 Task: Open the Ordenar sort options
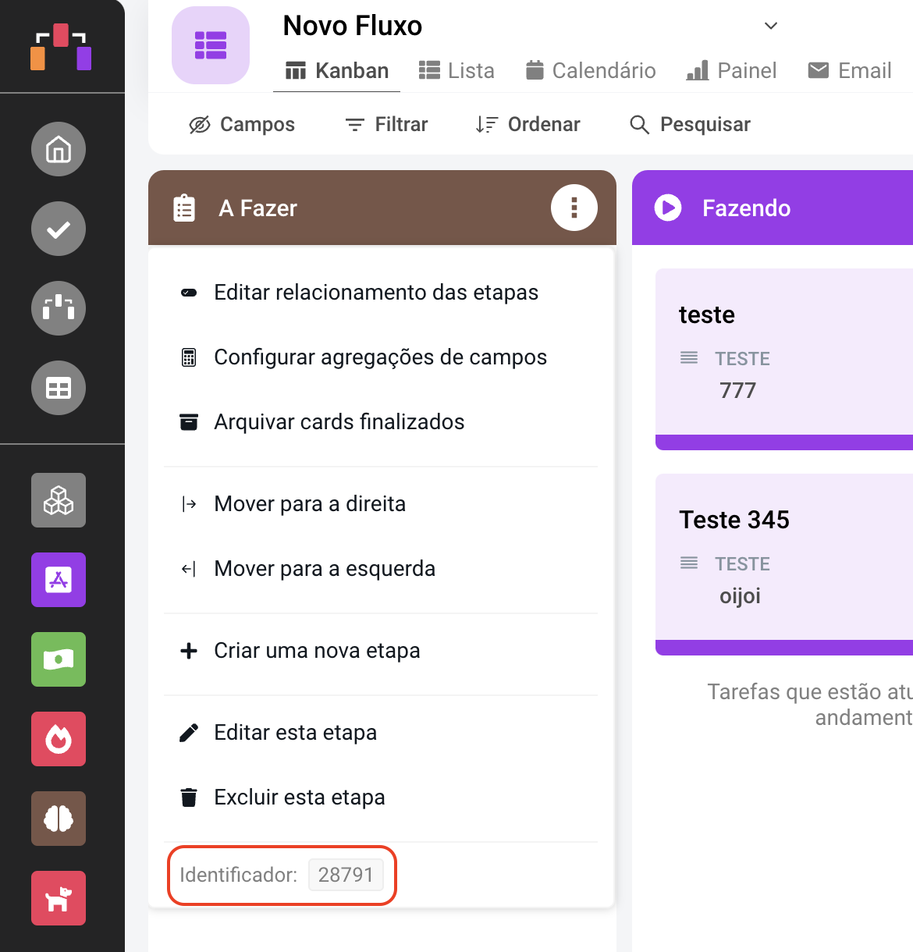(x=528, y=125)
